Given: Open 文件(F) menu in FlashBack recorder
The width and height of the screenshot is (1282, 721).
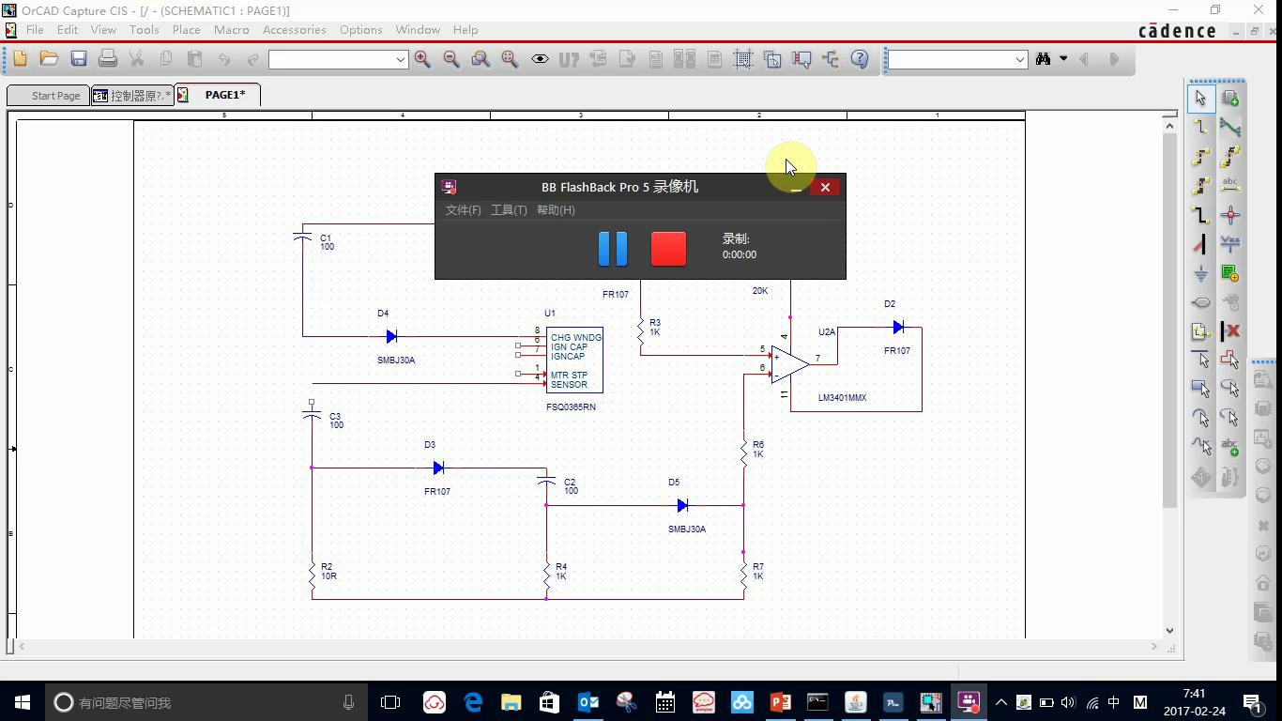Looking at the screenshot, I should [463, 210].
